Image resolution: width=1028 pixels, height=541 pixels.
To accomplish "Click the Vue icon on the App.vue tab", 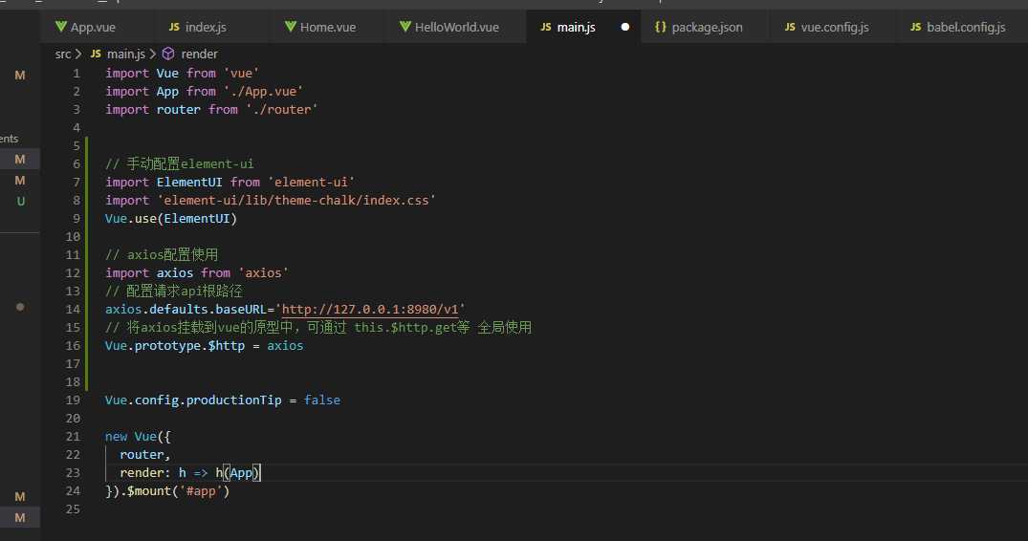I will click(x=61, y=27).
